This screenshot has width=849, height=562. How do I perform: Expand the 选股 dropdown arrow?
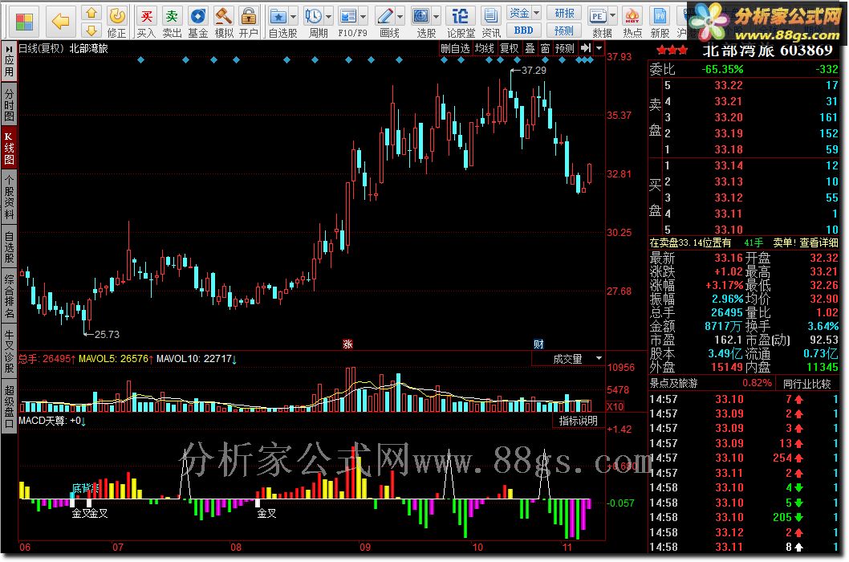click(x=436, y=16)
